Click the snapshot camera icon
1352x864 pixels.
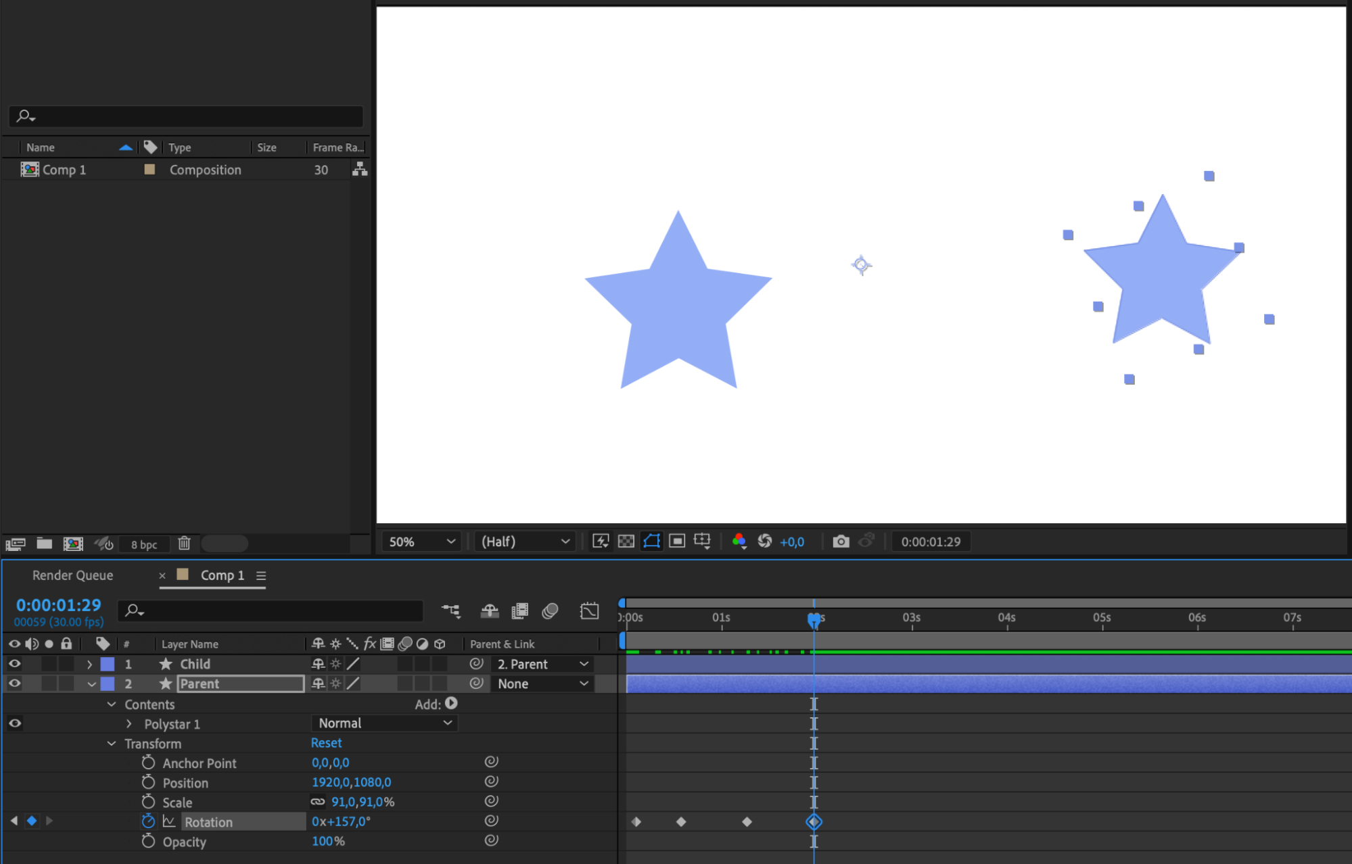[x=840, y=542]
